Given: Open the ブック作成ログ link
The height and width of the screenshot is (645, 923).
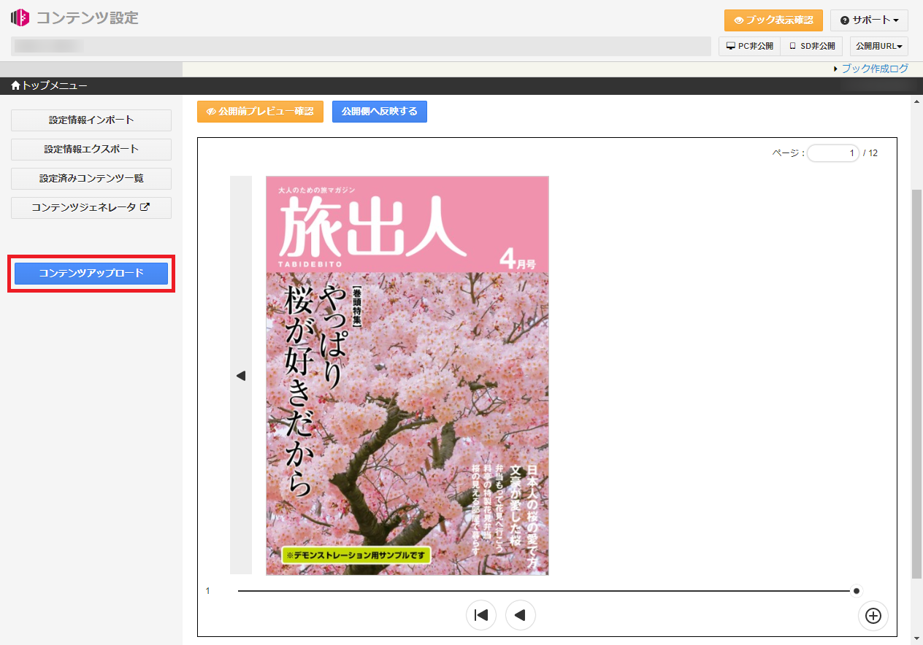Looking at the screenshot, I should point(874,69).
